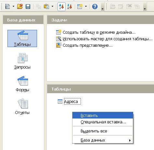Sort ascending with the A-Z icon
Image resolution: width=154 pixels, height=150 pixels.
coord(61,6)
